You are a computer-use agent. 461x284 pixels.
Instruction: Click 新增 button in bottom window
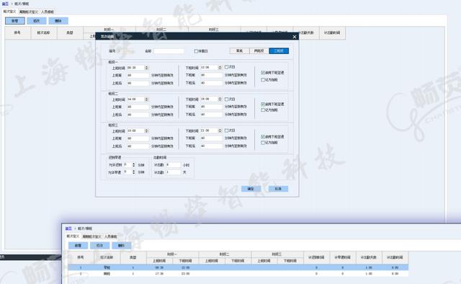click(78, 246)
